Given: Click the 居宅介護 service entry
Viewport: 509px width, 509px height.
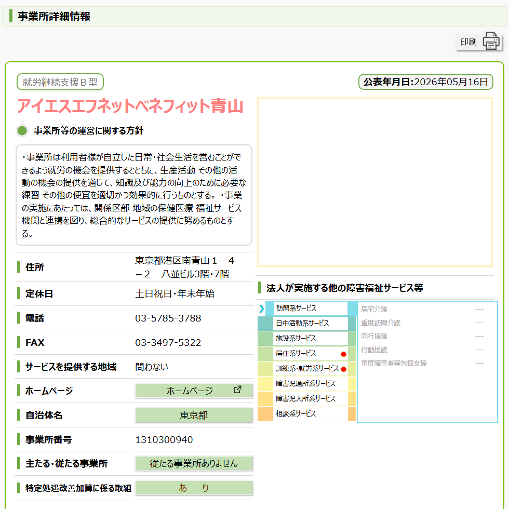Looking at the screenshot, I should coord(374,309).
